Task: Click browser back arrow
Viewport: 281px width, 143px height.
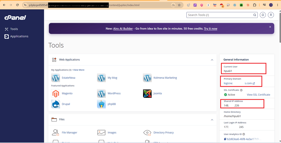Action: pos(4,5)
